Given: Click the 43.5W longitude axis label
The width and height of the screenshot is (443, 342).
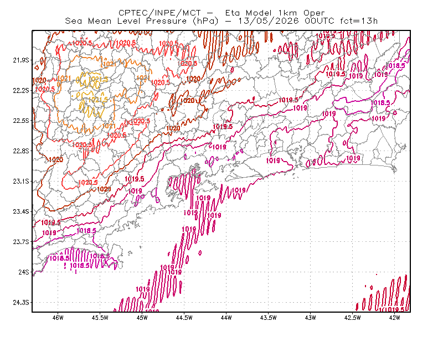Looking at the screenshot, I should [269, 318].
